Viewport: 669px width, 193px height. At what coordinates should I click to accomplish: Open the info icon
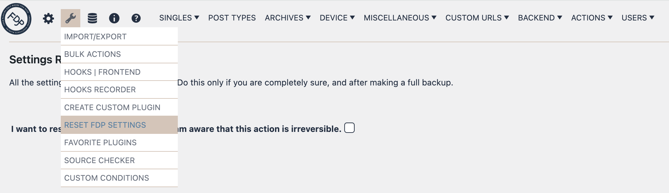coord(114,19)
